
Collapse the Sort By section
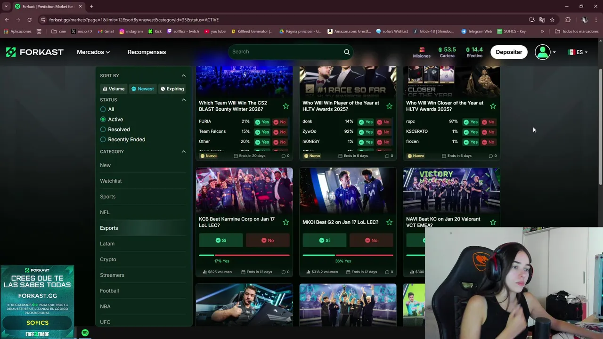[x=184, y=76]
